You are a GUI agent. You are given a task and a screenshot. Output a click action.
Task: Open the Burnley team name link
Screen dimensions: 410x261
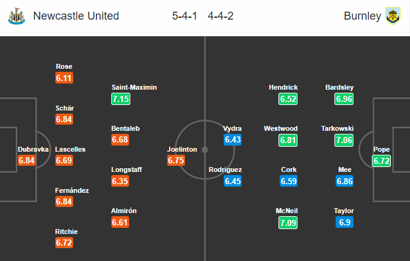click(363, 16)
